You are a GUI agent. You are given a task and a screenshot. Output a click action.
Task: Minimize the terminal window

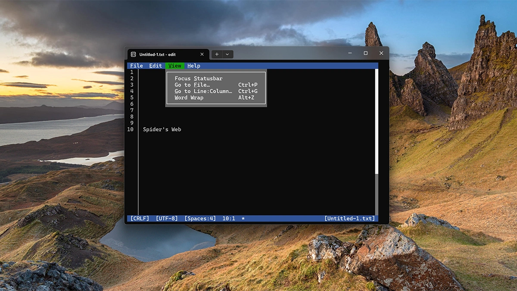350,53
